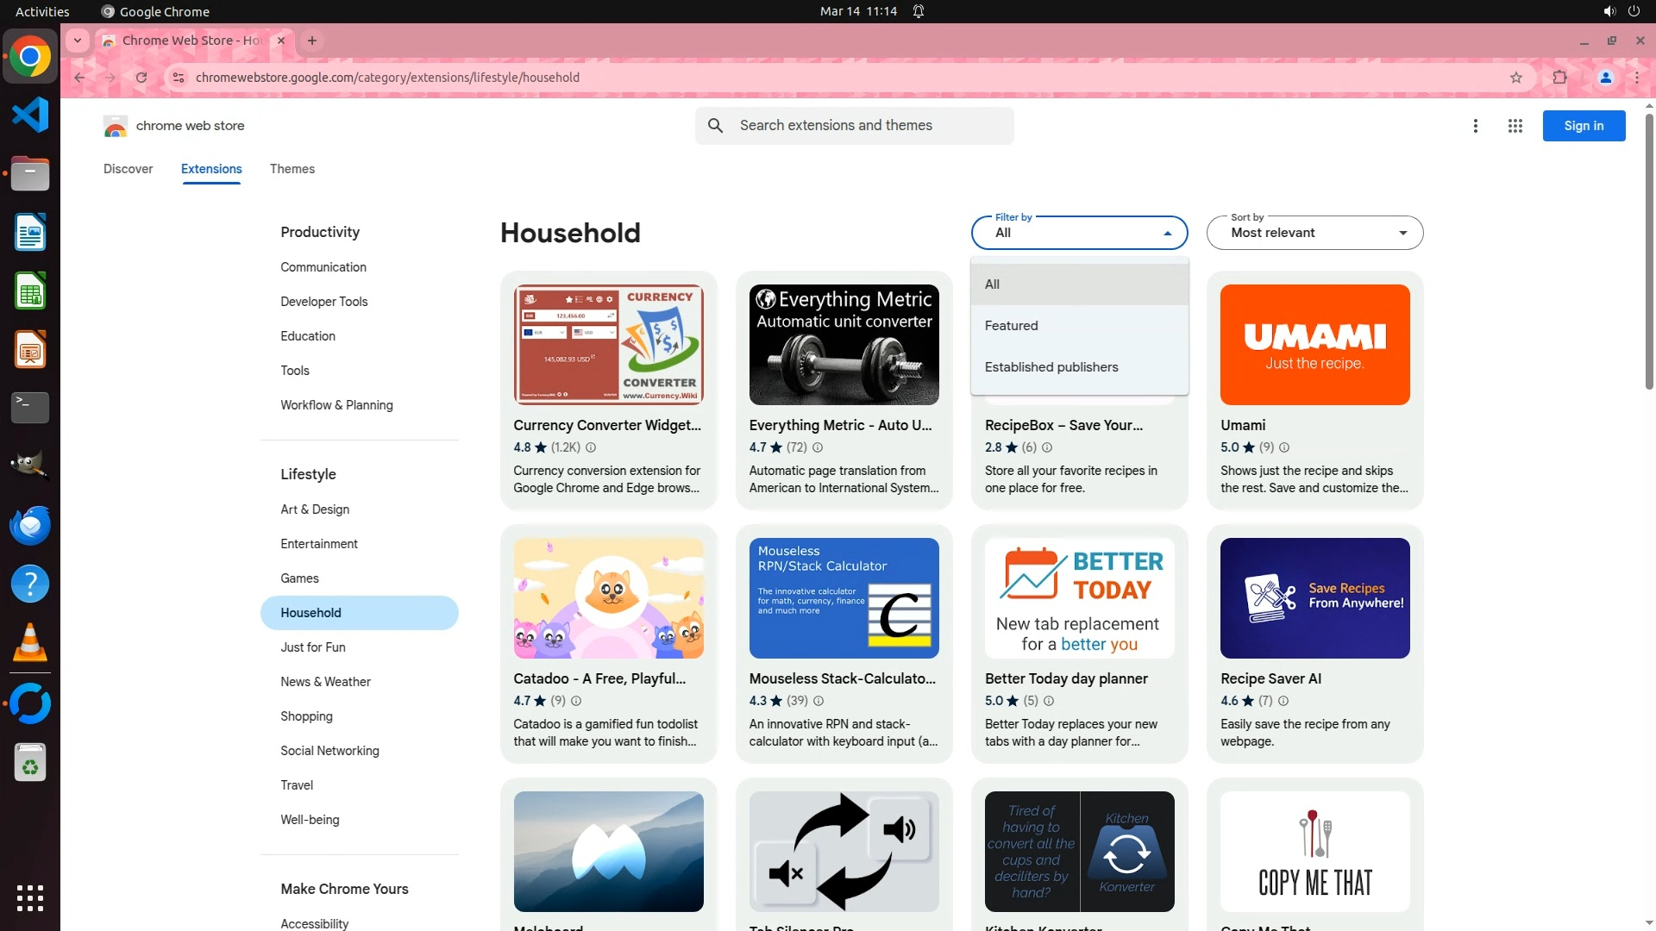Image resolution: width=1656 pixels, height=931 pixels.
Task: Open the Shopping category link
Action: (x=306, y=716)
